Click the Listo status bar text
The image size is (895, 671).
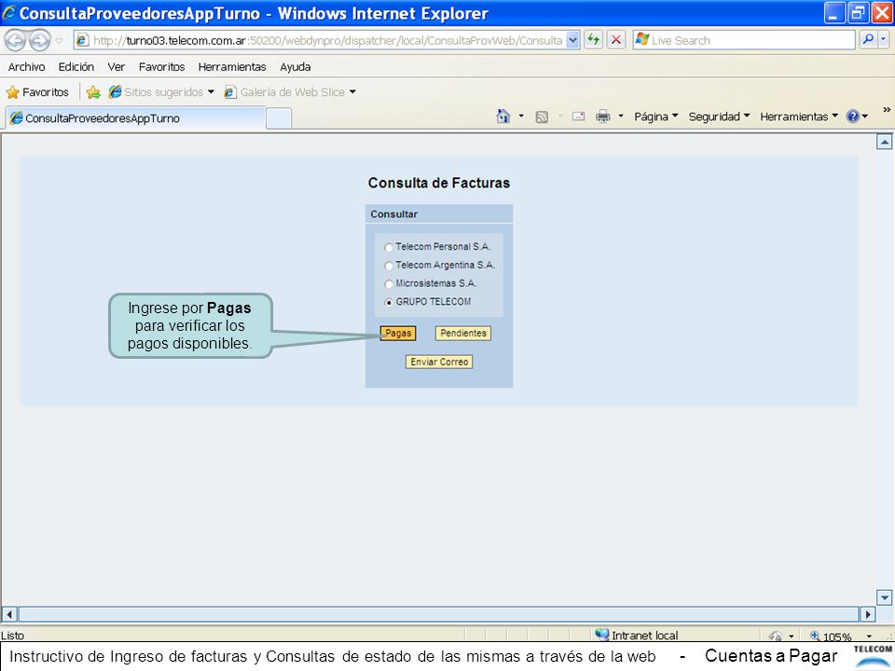(x=12, y=635)
